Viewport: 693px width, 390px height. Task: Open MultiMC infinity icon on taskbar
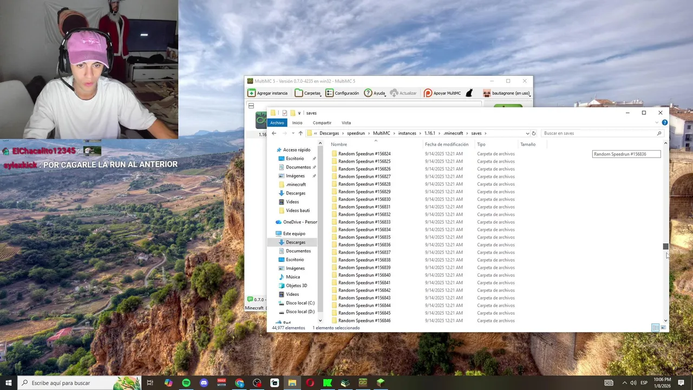363,383
